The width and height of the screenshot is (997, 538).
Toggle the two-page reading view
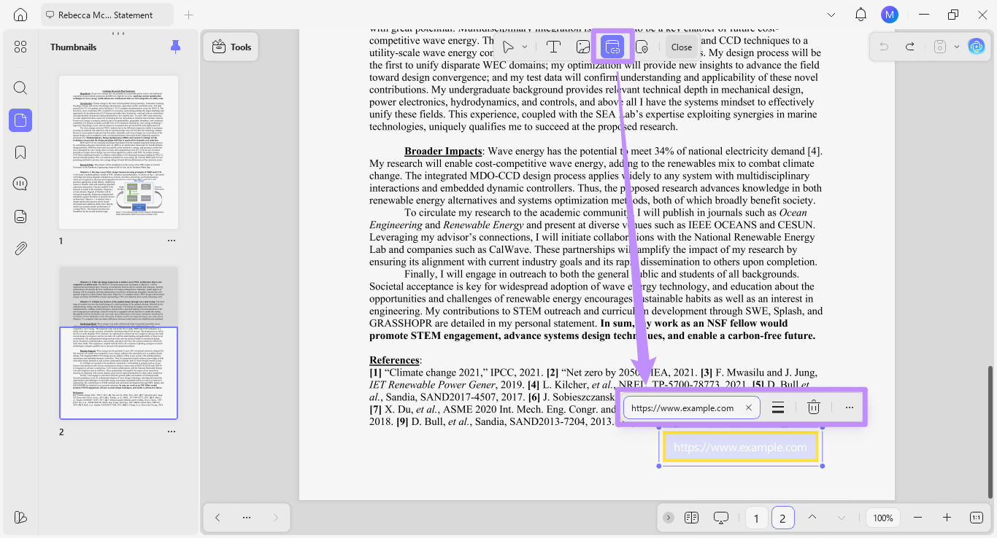coord(691,518)
